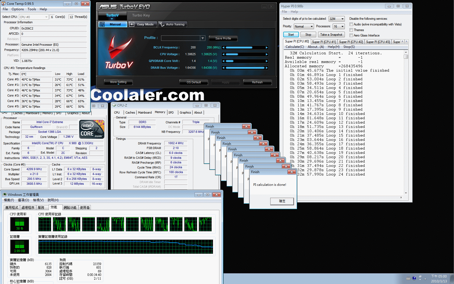Check the Themes checkbox in Hyper PI
This screenshot has height=284, width=454.
pos(351,30)
